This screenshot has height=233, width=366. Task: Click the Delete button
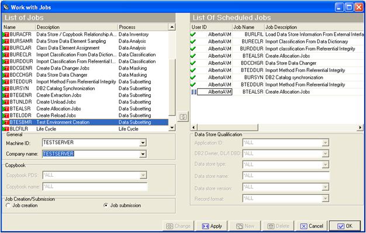pyautogui.click(x=278, y=226)
